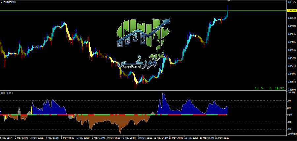297x141 pixels.
Task: Click the 11 May 04:00 time label
Action: pyautogui.click(x=161, y=138)
